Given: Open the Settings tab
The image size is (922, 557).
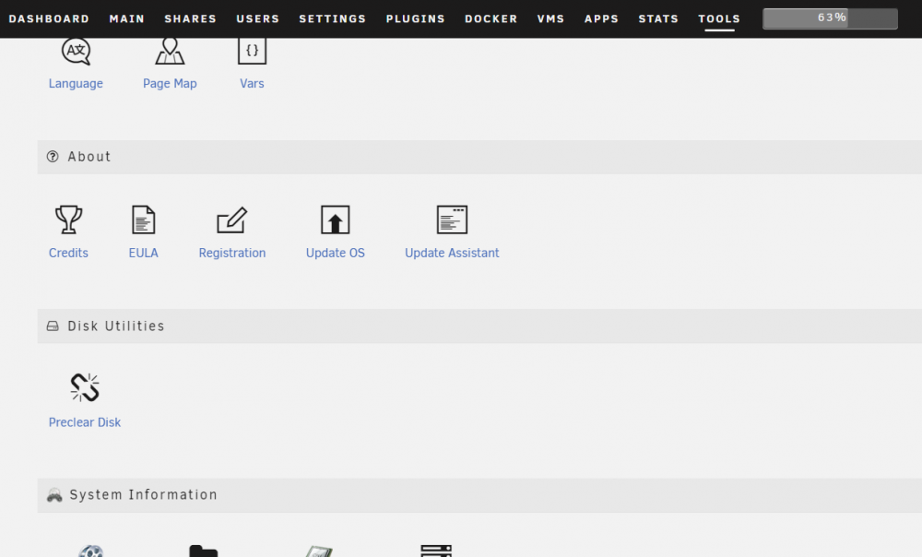Looking at the screenshot, I should pos(332,18).
